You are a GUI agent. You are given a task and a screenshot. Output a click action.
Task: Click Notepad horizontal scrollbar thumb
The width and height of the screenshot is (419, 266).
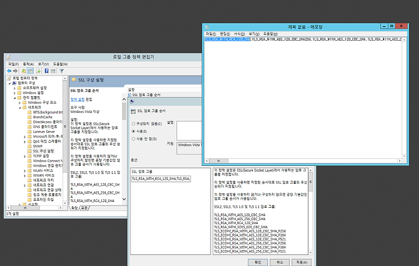click(219, 161)
